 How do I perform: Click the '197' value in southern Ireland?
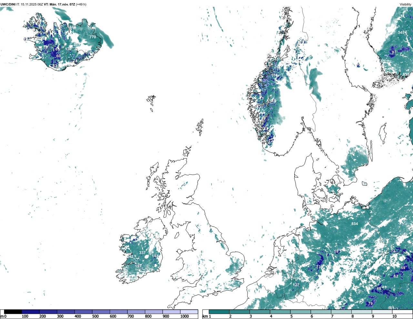(138, 266)
